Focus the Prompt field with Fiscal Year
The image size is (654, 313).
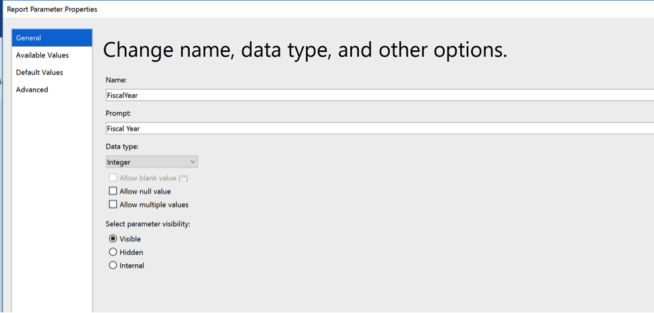click(x=380, y=128)
